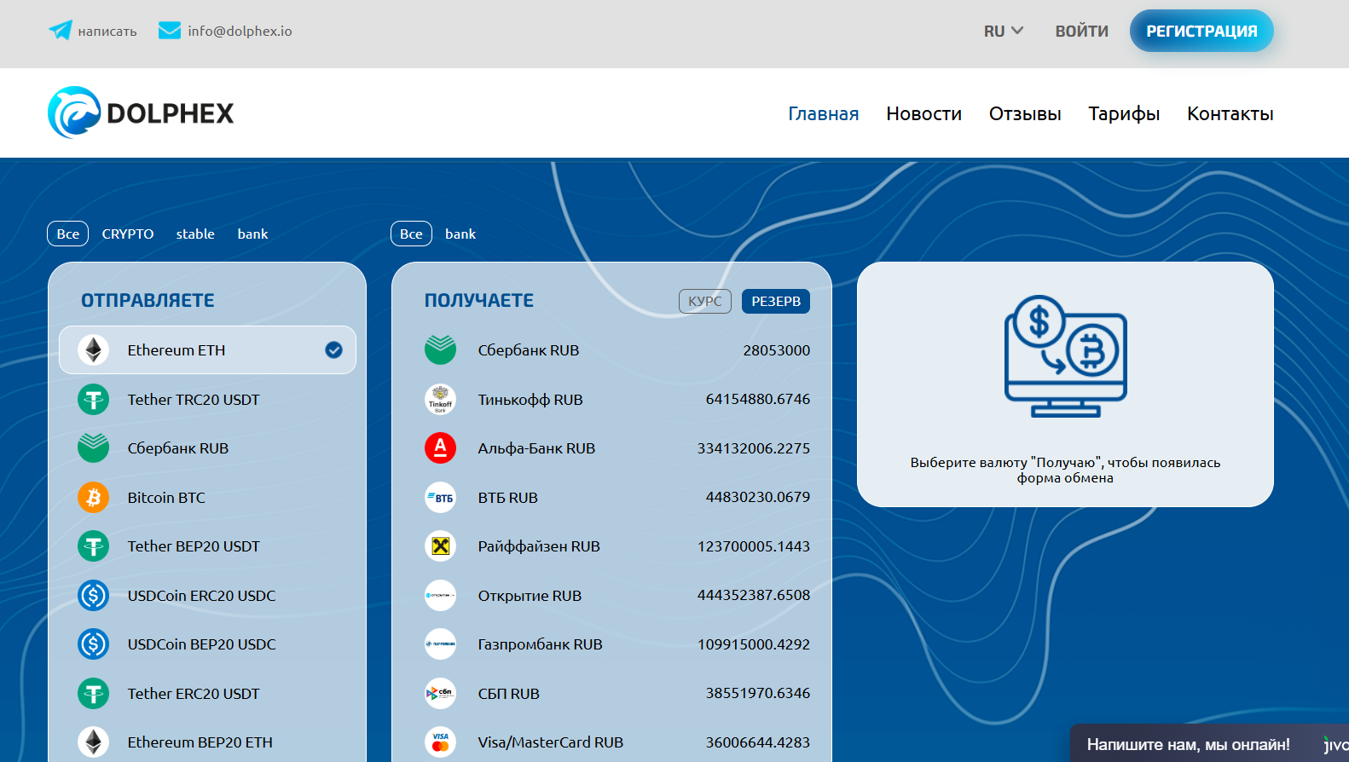The height and width of the screenshot is (762, 1349).
Task: Filter receive currencies by bank
Action: [460, 234]
